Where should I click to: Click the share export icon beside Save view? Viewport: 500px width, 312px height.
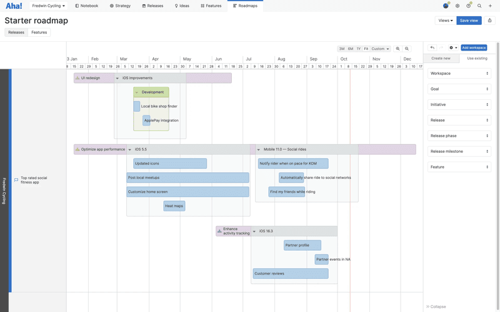coord(489,21)
